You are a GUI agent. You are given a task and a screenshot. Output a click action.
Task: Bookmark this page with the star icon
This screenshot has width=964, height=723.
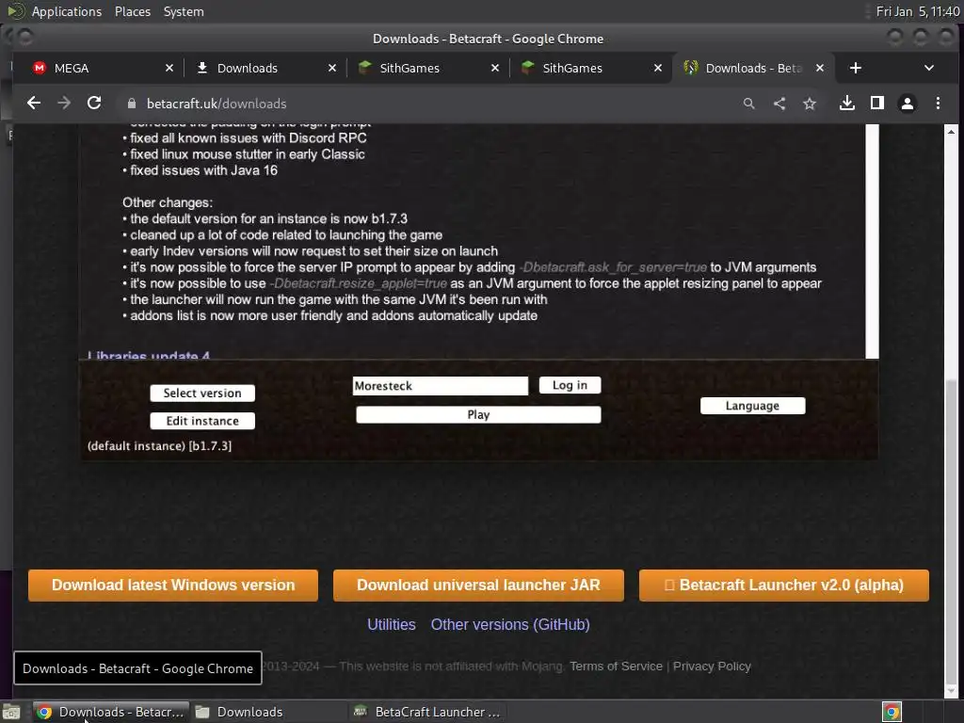(810, 104)
